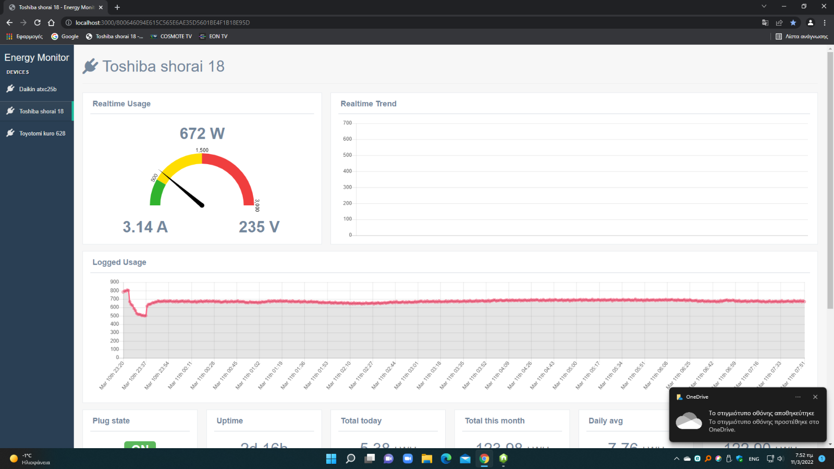Show hidden system tray icons
The image size is (834, 469).
click(x=677, y=459)
